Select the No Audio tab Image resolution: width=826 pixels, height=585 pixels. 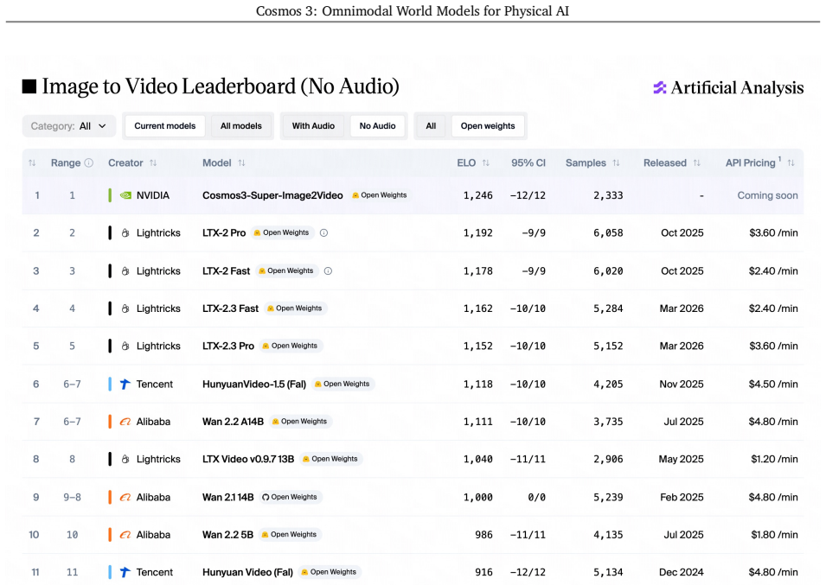tap(377, 126)
